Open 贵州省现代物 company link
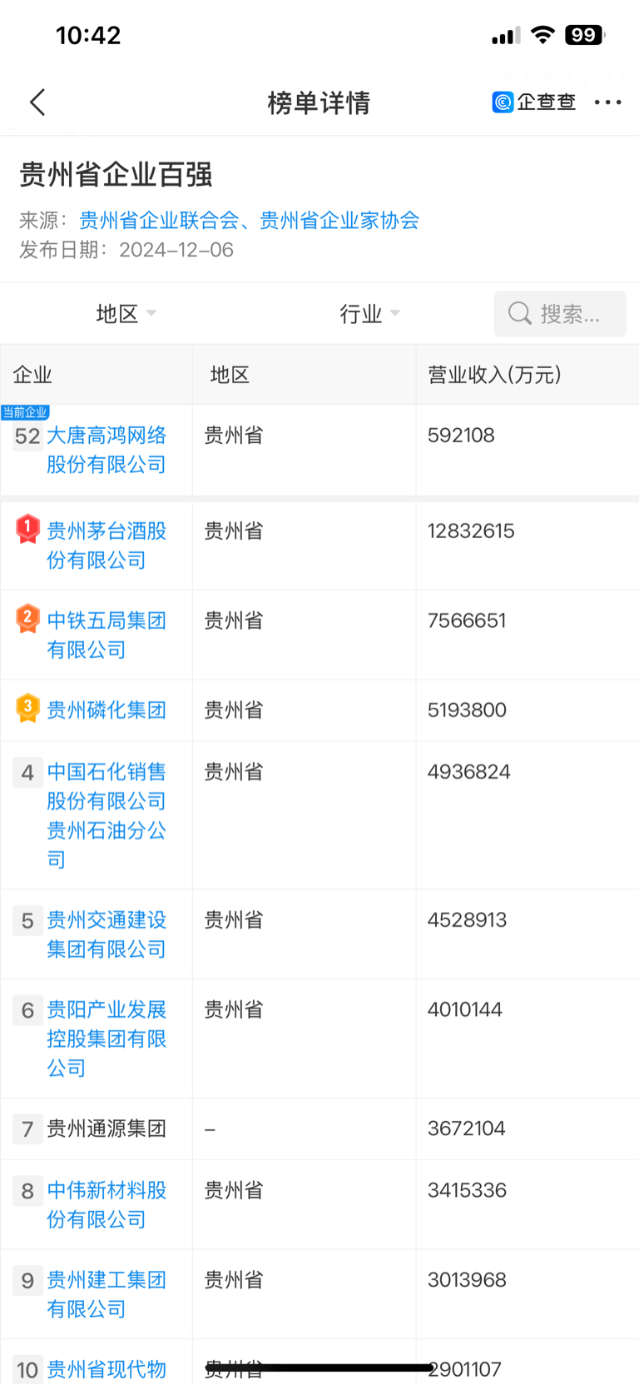 [x=106, y=1369]
